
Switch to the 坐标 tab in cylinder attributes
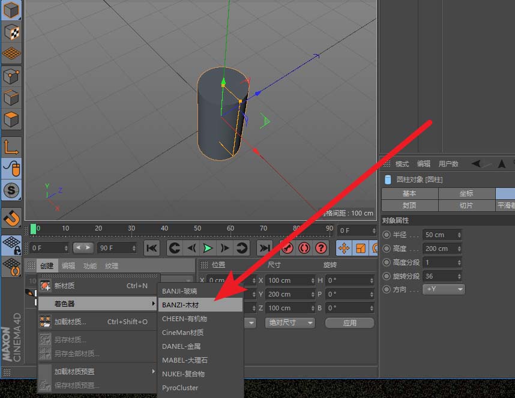click(x=468, y=193)
